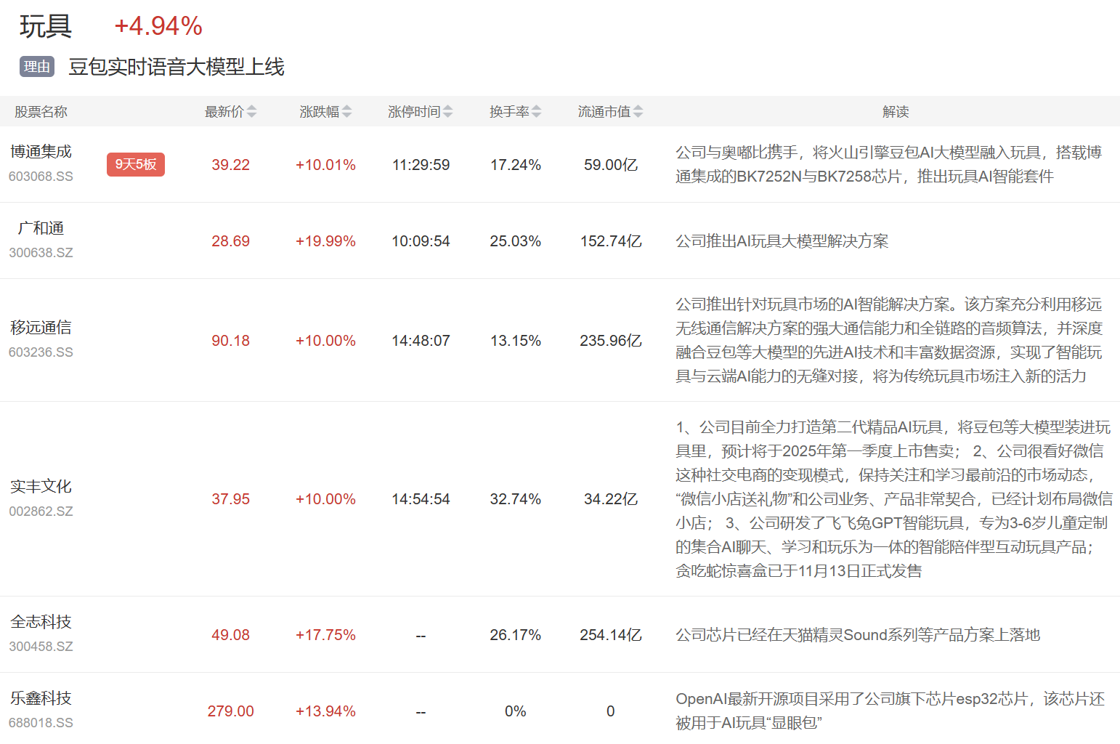Select 全志科技 stock name
The image size is (1120, 744).
(41, 622)
